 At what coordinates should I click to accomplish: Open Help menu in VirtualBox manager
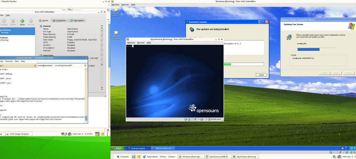8,15
